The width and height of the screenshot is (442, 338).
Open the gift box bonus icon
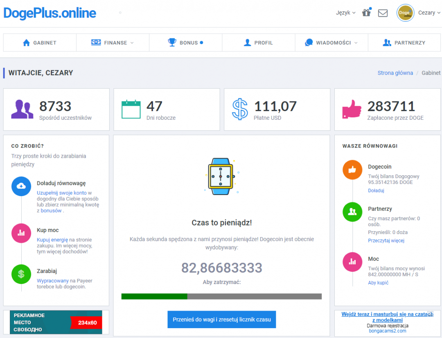point(366,13)
